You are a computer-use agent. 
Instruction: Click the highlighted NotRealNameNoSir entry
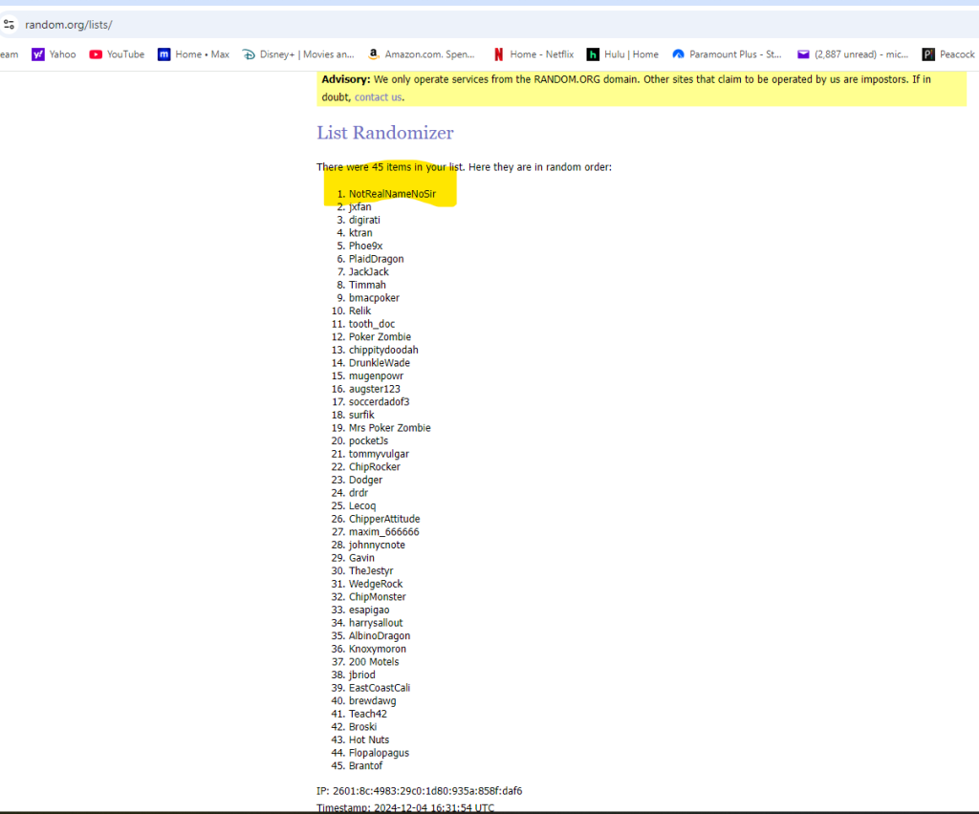392,194
